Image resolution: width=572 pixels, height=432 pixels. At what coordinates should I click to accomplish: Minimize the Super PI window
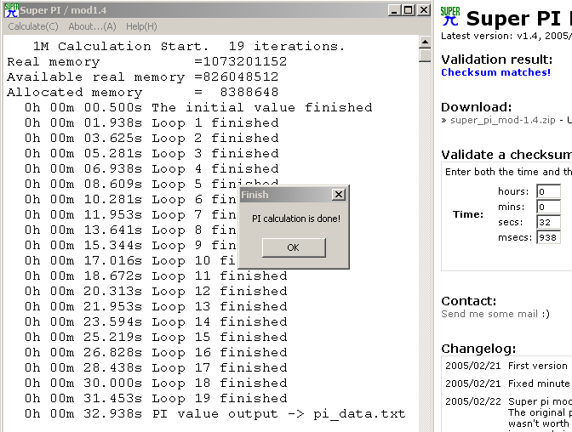(393, 10)
